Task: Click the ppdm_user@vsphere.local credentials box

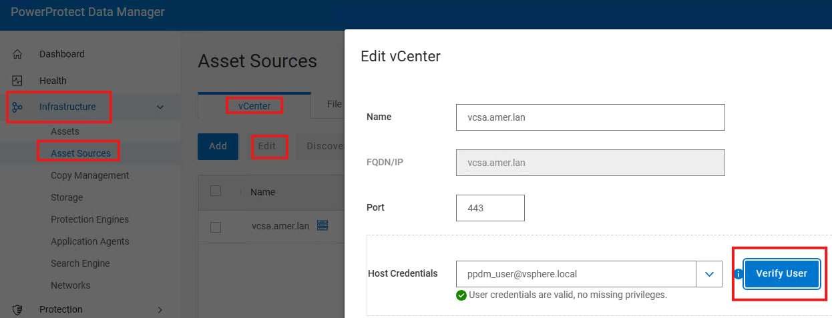Action: [576, 274]
